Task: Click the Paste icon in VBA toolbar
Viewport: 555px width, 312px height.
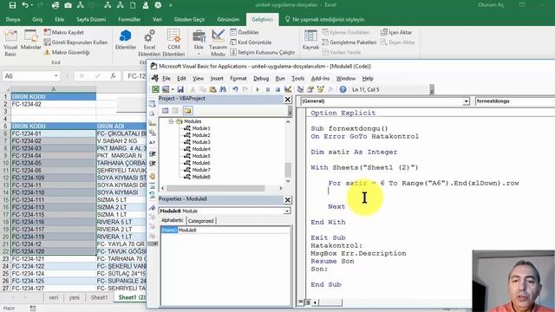Action: click(212, 89)
